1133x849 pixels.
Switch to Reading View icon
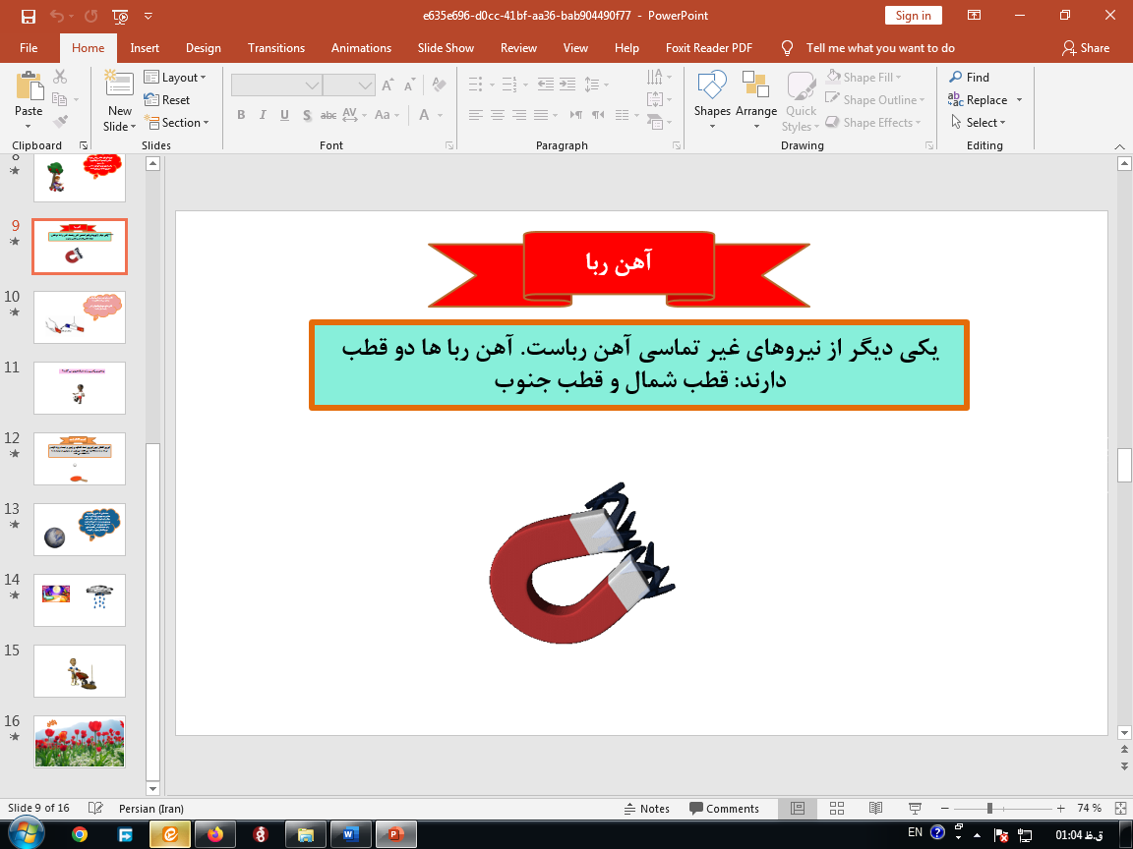click(875, 809)
